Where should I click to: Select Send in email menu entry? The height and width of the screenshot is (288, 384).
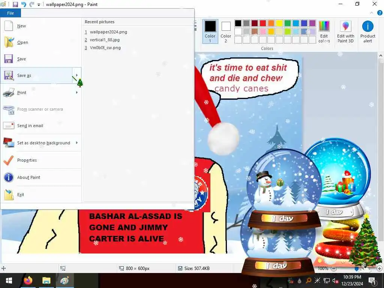(41, 126)
